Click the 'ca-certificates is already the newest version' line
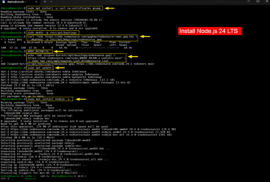The height and width of the screenshot is (182, 270). [52, 20]
